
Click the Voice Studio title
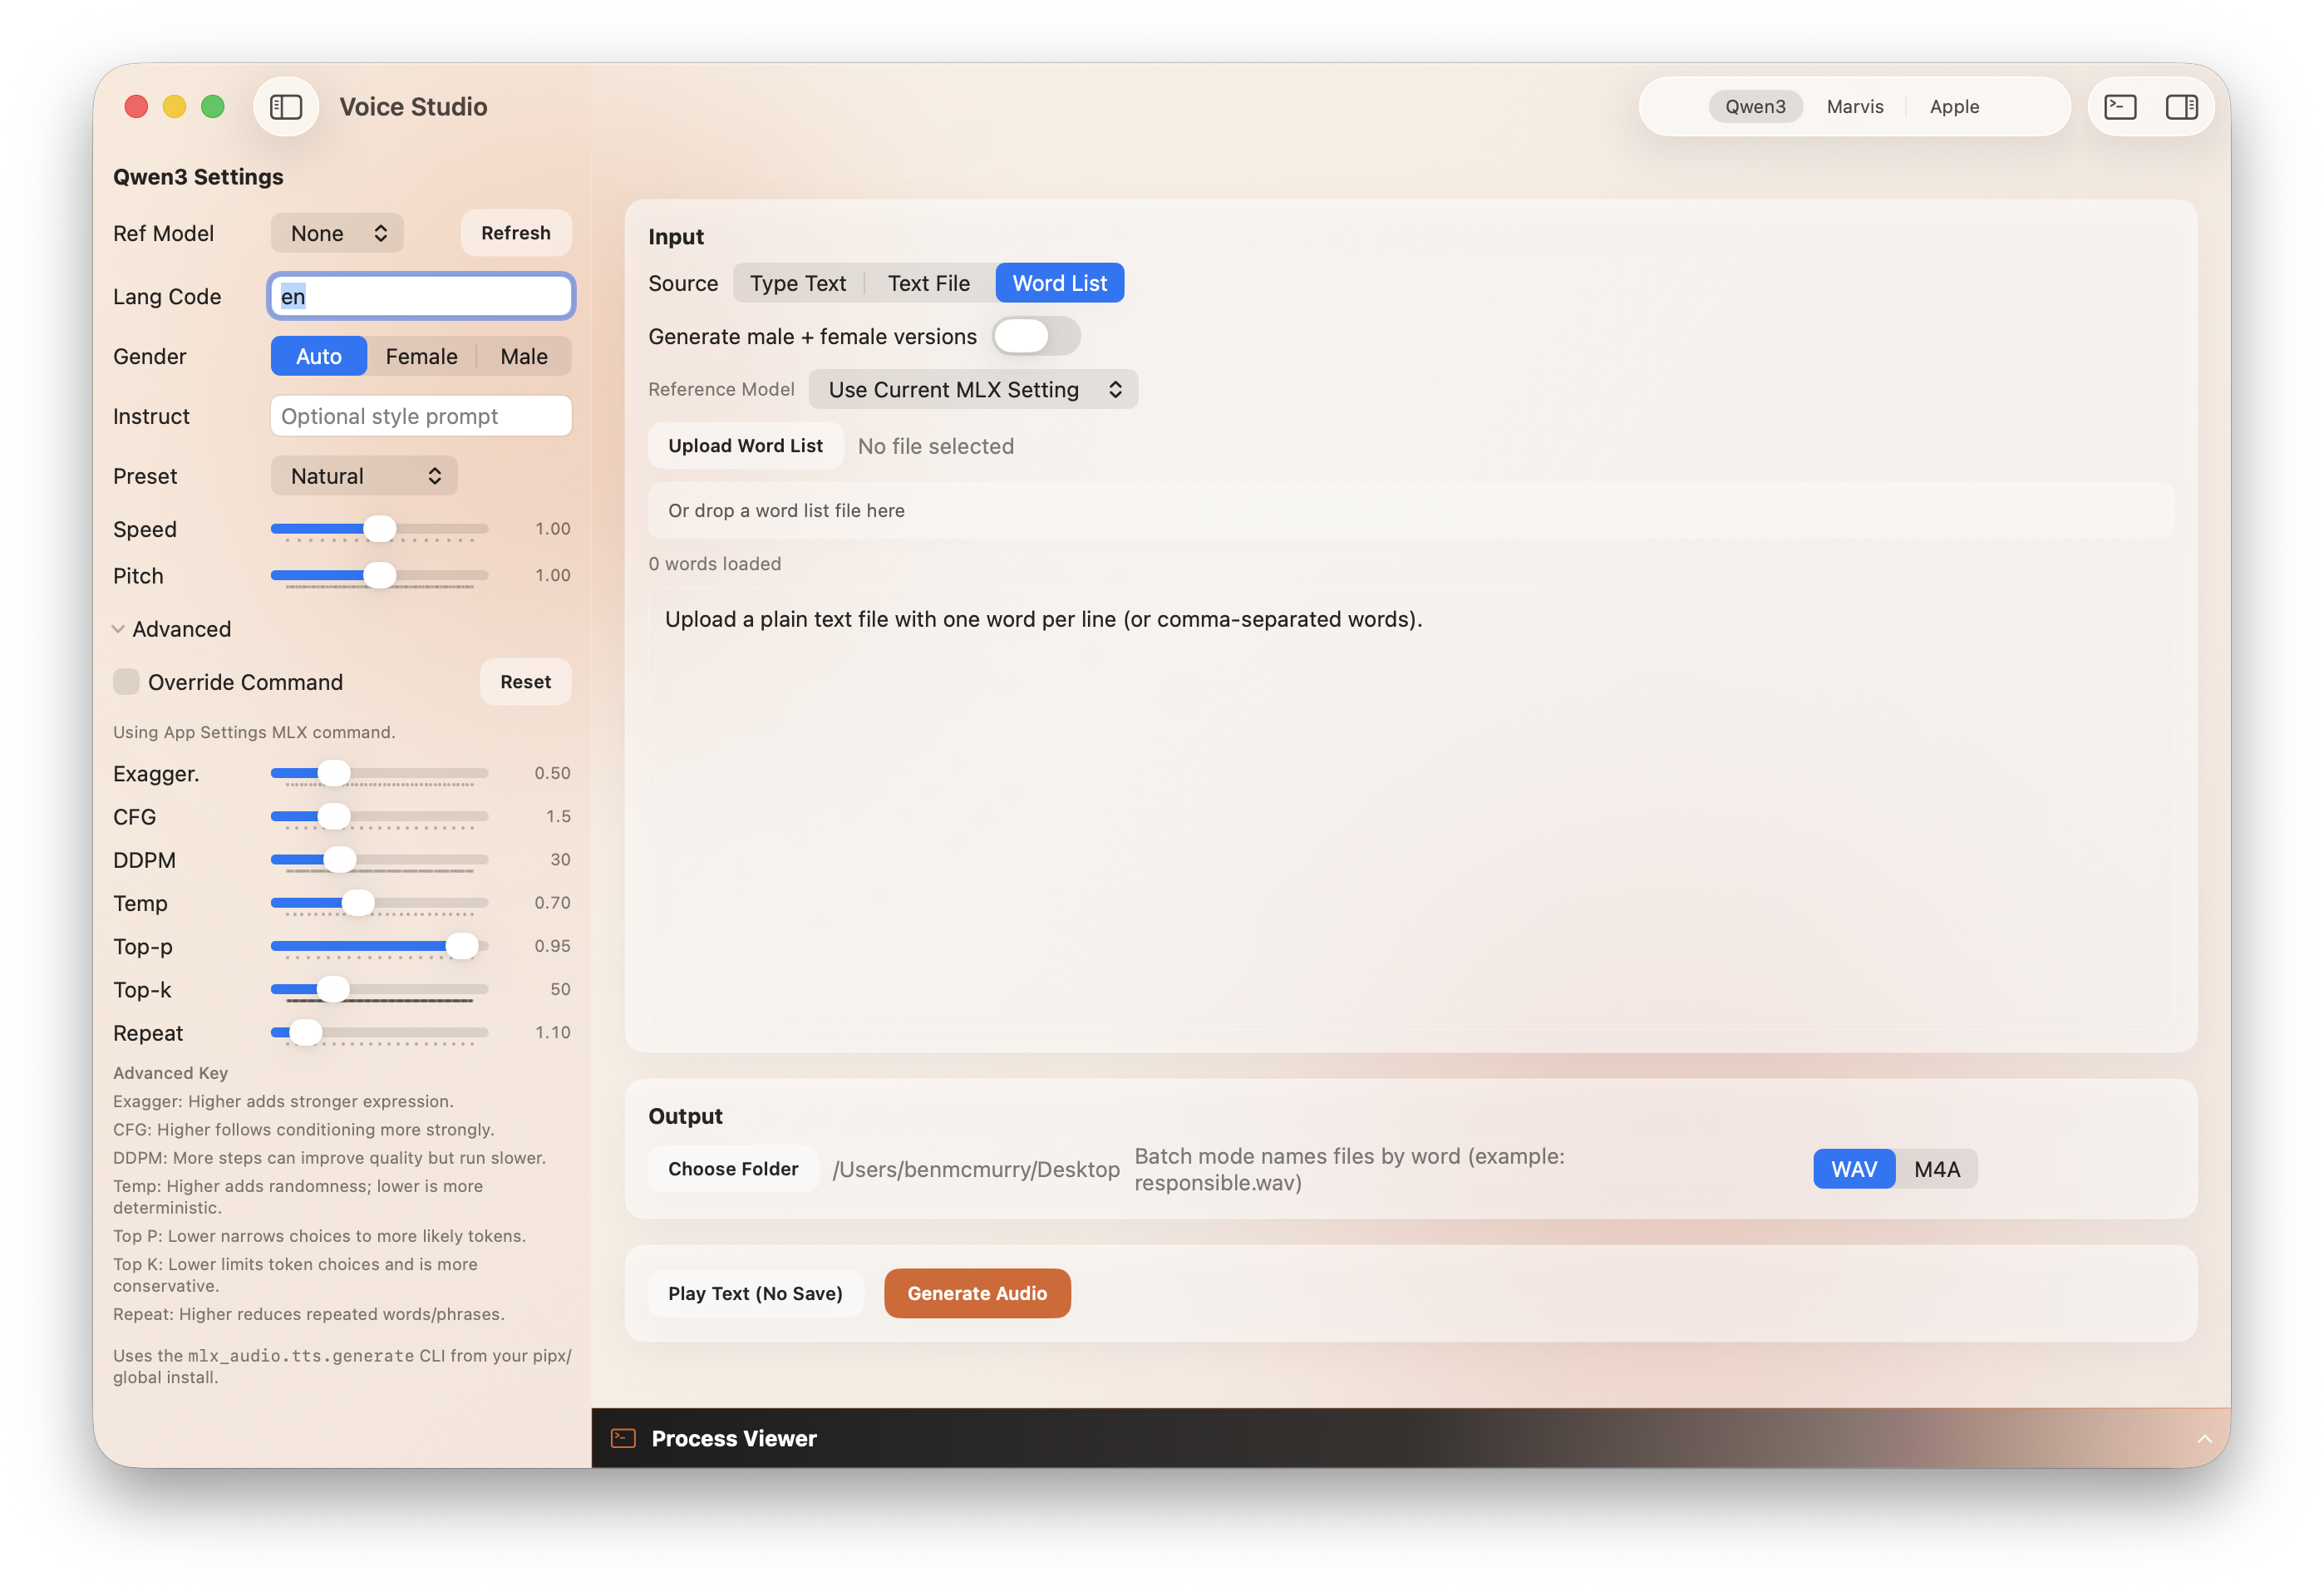[413, 107]
